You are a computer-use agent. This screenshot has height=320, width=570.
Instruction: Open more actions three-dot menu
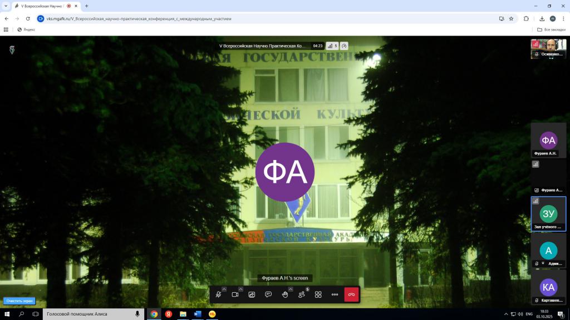pyautogui.click(x=335, y=294)
